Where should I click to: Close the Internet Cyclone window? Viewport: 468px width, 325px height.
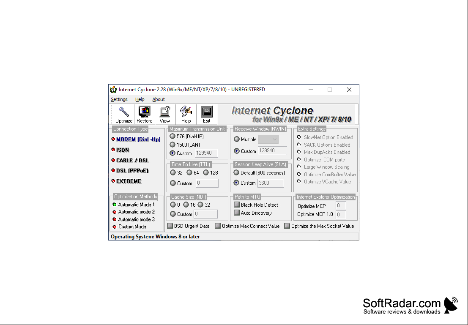(349, 90)
